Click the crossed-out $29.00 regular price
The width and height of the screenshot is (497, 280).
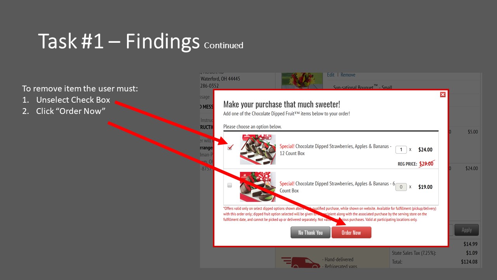(x=426, y=164)
